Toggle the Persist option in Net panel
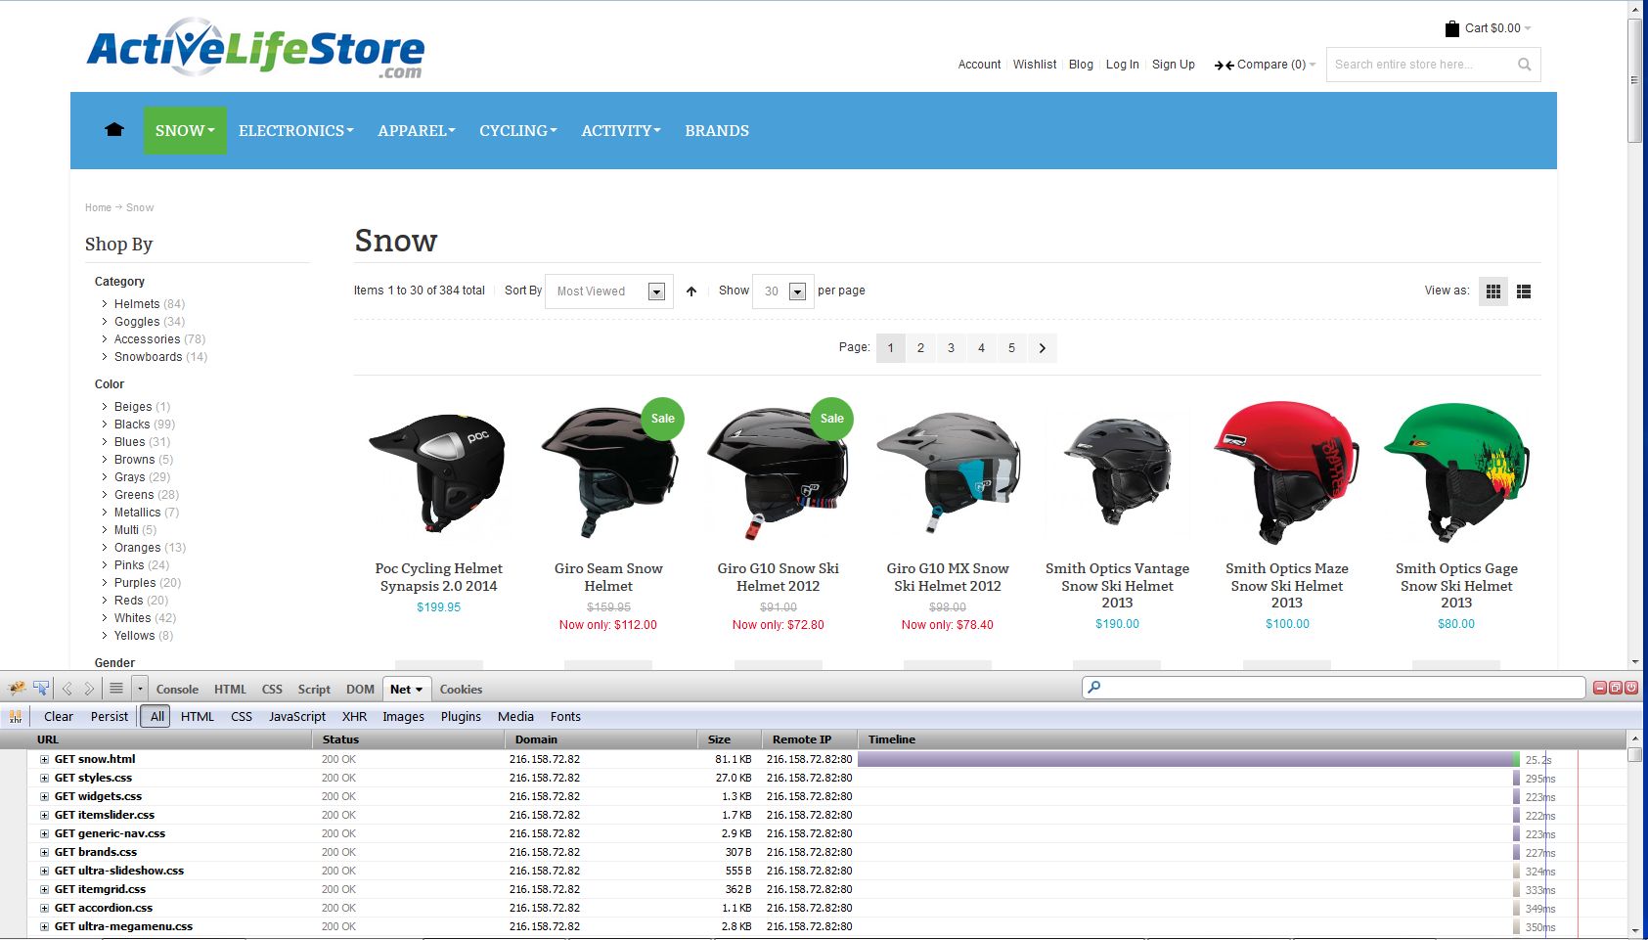This screenshot has width=1648, height=940. click(110, 716)
